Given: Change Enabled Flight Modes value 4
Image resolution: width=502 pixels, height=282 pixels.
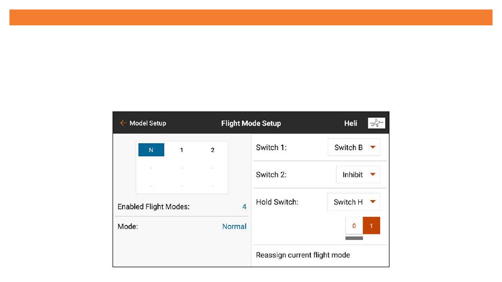Looking at the screenshot, I should tap(244, 207).
